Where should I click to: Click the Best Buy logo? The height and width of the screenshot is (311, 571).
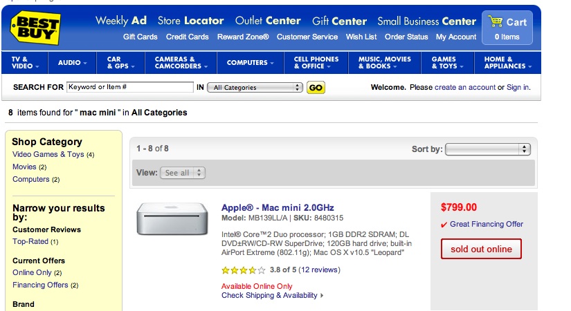click(35, 28)
